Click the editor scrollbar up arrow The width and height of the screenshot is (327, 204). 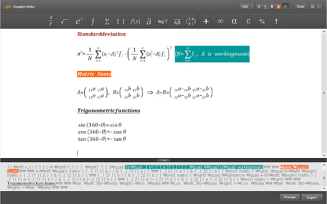tap(324, 32)
